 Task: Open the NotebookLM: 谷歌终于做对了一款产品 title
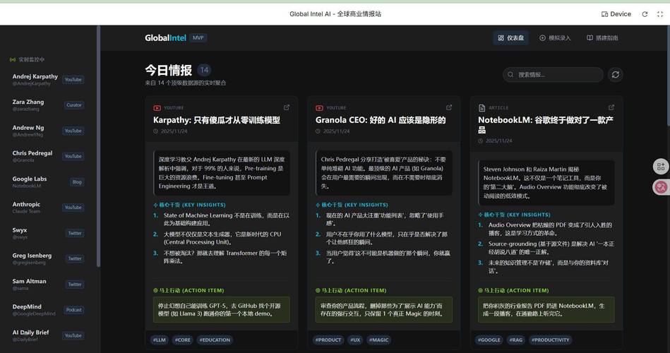(x=546, y=125)
